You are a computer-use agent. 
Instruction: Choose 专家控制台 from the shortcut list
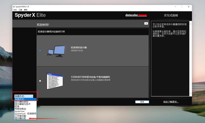coord(20,109)
